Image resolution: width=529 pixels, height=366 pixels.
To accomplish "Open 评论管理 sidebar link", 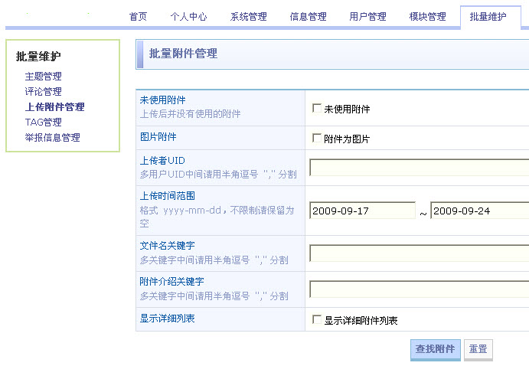I will 43,91.
